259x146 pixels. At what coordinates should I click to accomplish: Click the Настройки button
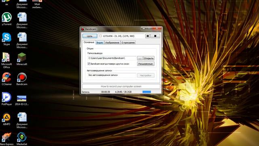click(x=146, y=75)
